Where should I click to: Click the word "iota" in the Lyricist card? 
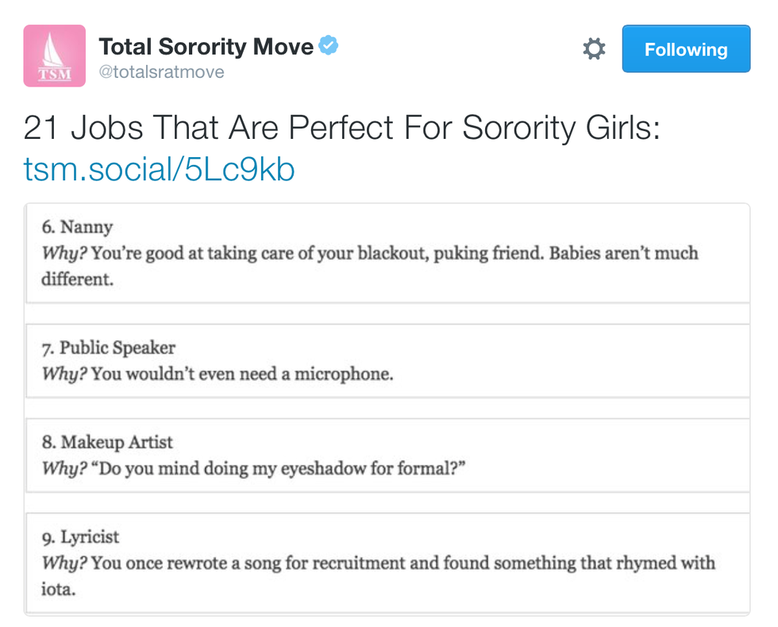pos(56,589)
